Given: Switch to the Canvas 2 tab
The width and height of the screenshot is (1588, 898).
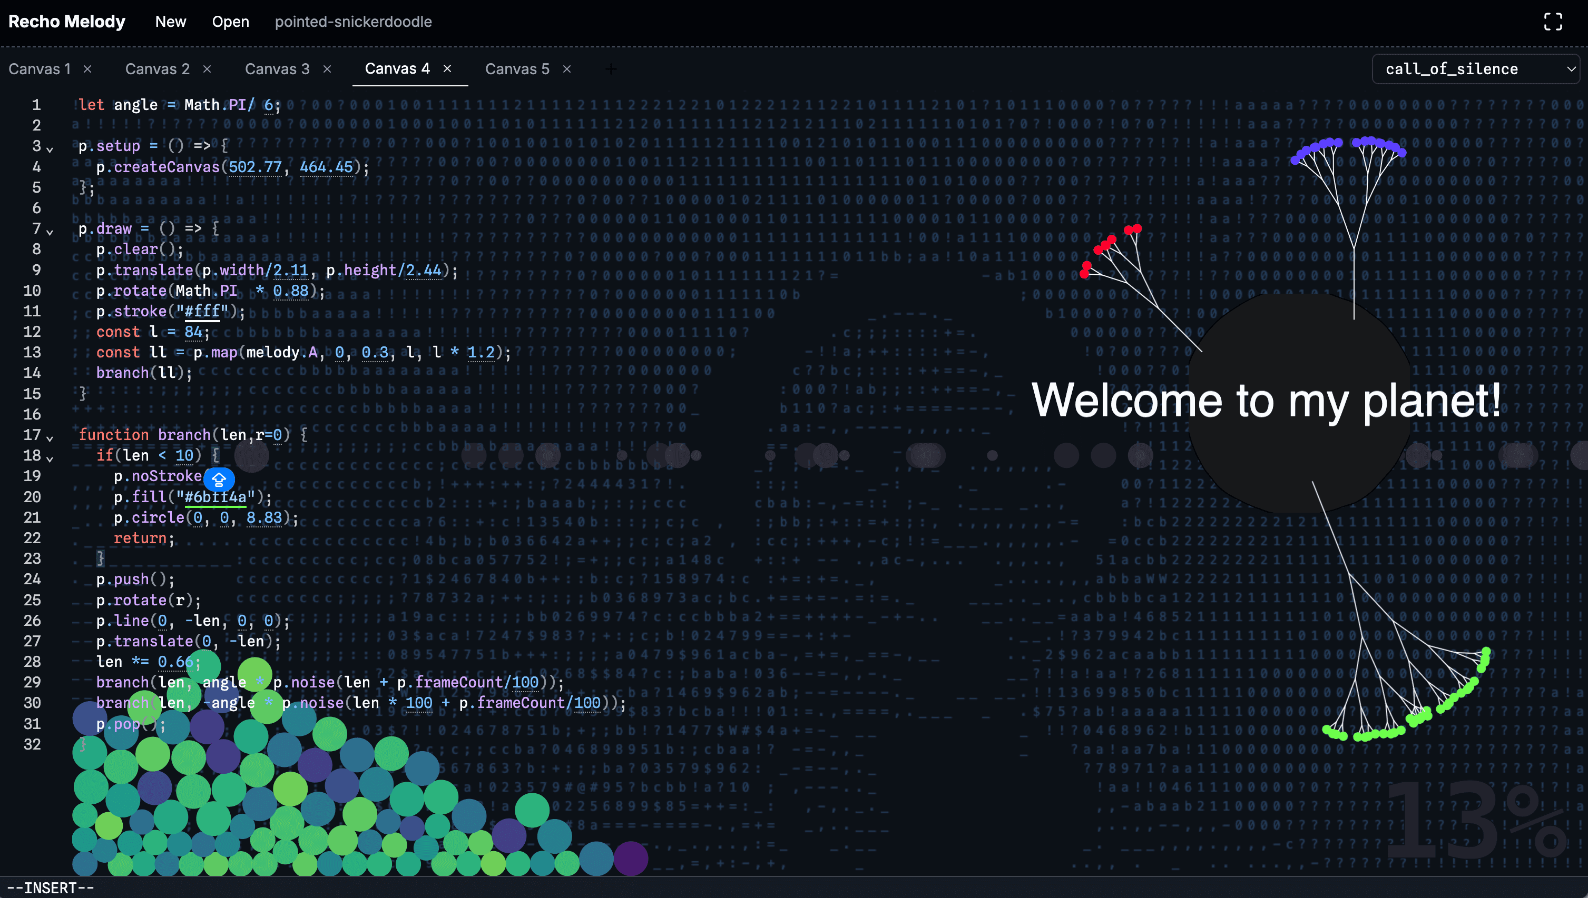Looking at the screenshot, I should click(158, 69).
